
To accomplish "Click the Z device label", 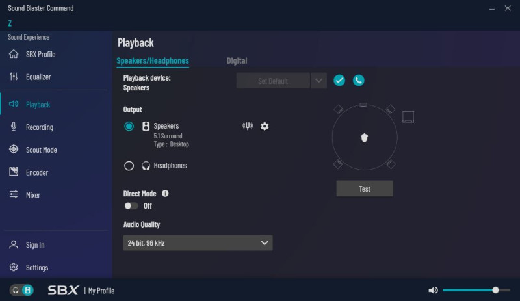I will click(x=10, y=23).
